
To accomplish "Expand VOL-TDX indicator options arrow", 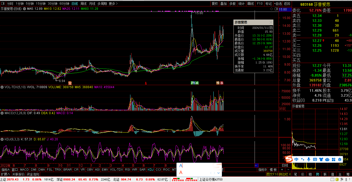I will click(2, 87).
